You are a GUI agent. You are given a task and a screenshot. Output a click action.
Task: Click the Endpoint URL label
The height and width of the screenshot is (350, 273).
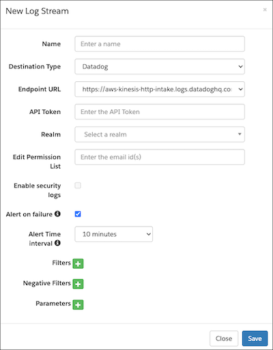point(40,89)
